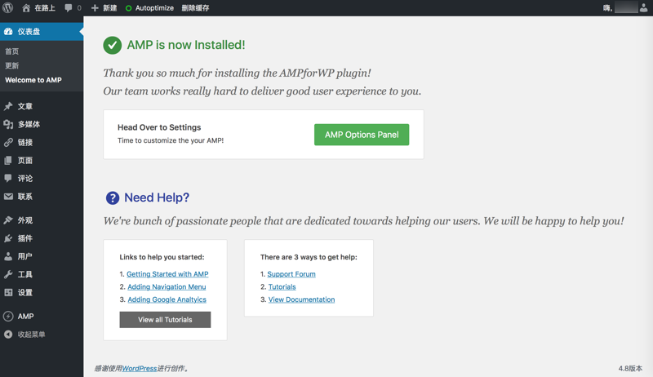Open the 仪表盘 dashboard menu
The height and width of the screenshot is (377, 653).
(42, 32)
